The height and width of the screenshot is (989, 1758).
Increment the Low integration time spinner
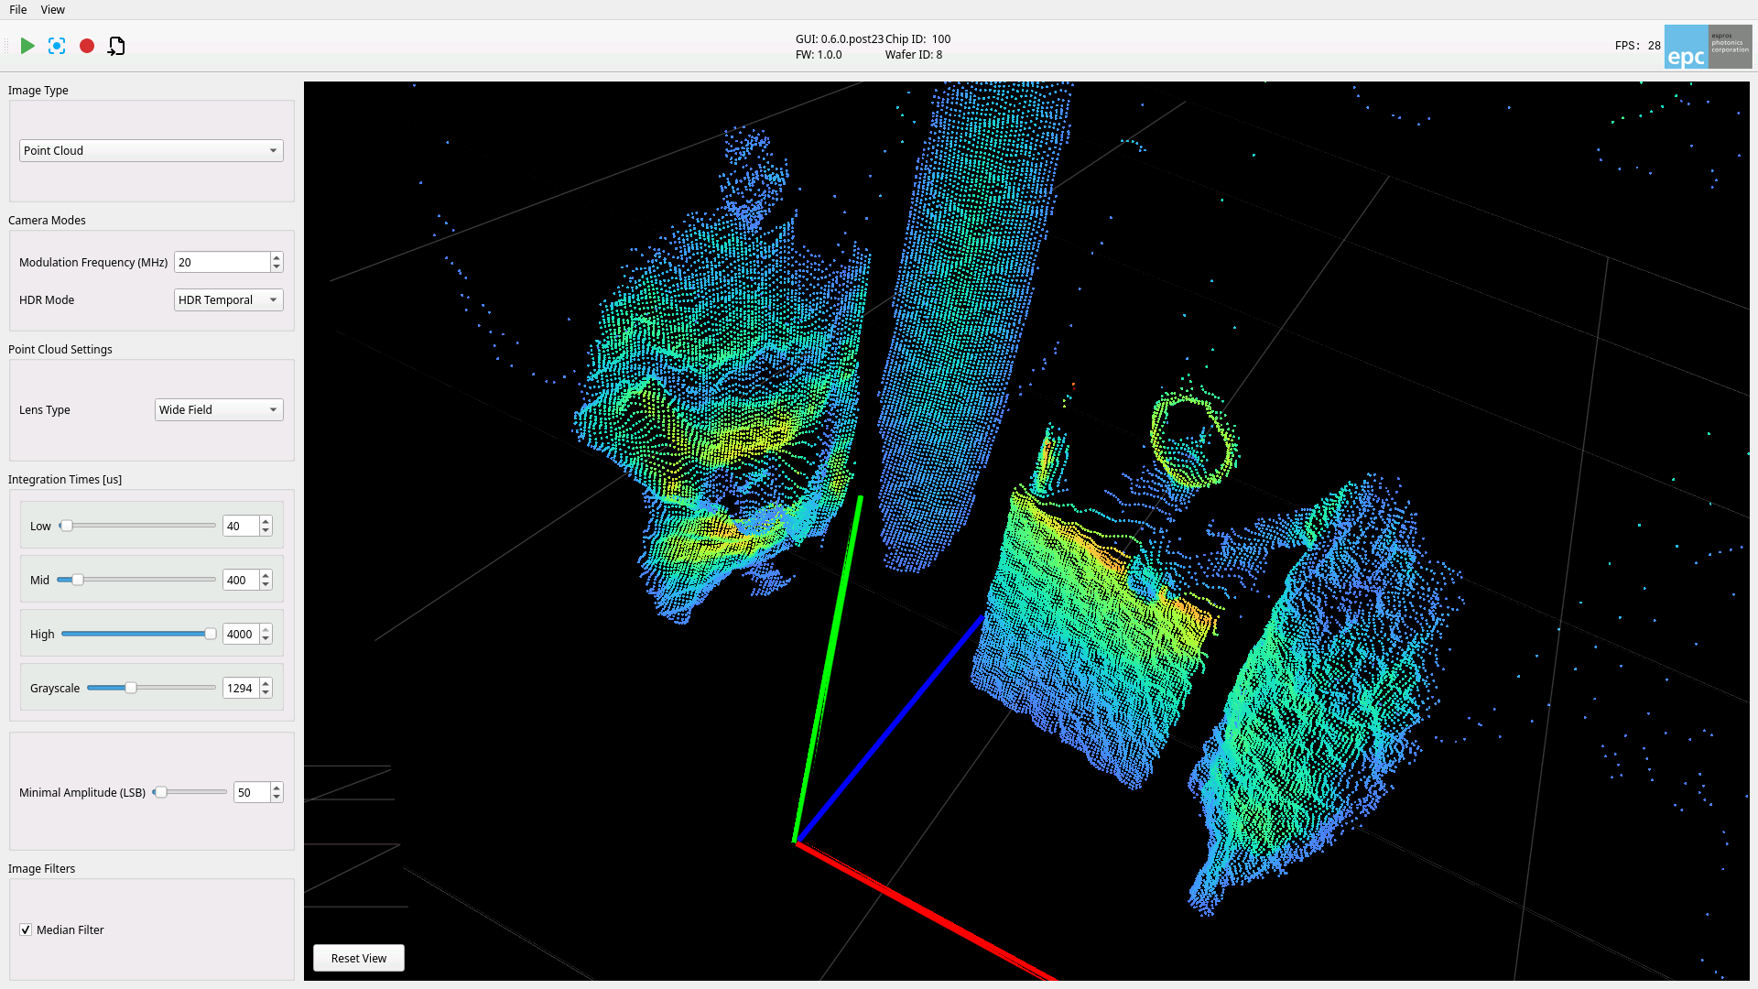click(x=266, y=521)
